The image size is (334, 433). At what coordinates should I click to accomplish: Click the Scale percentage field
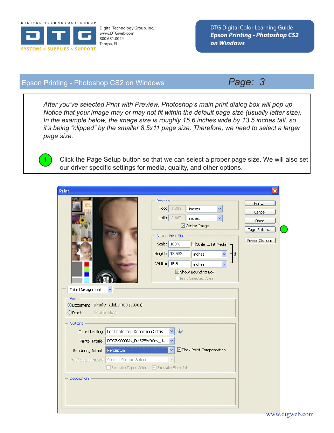pyautogui.click(x=179, y=244)
